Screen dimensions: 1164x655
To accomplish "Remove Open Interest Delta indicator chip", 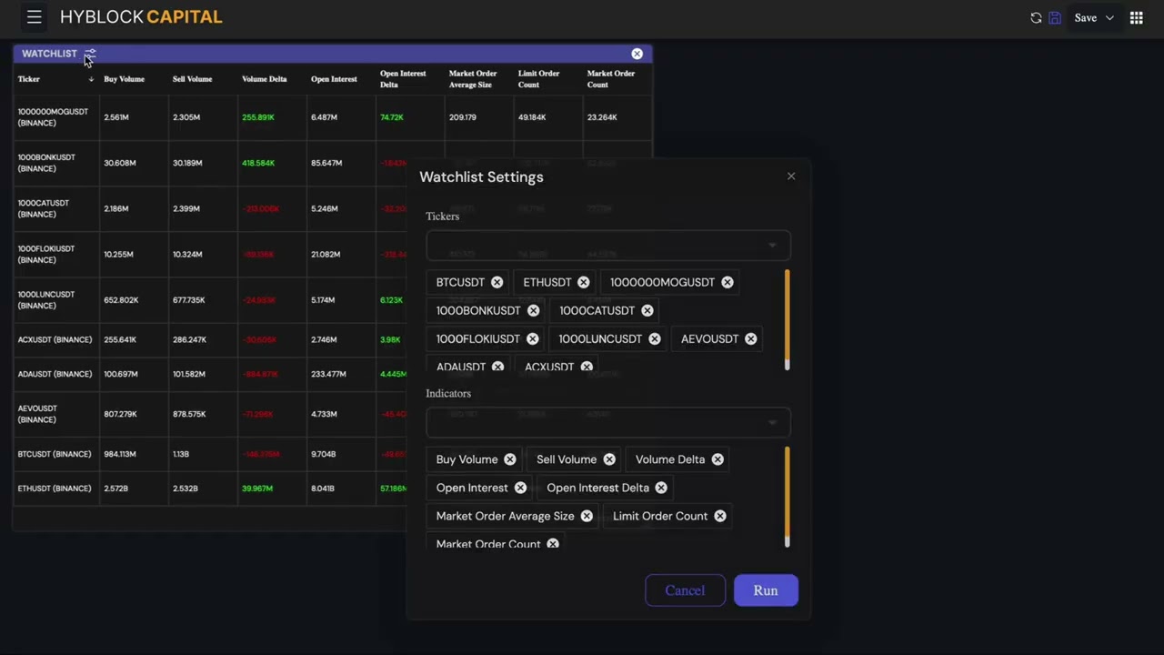I will [661, 488].
